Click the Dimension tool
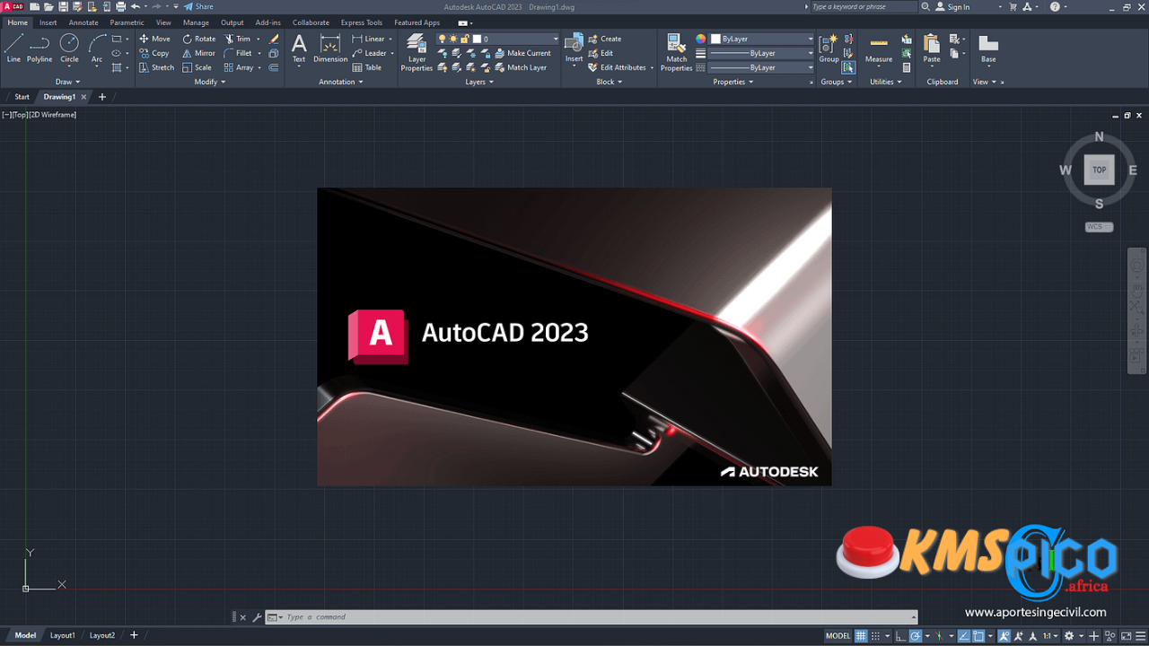This screenshot has width=1149, height=646. 330,48
